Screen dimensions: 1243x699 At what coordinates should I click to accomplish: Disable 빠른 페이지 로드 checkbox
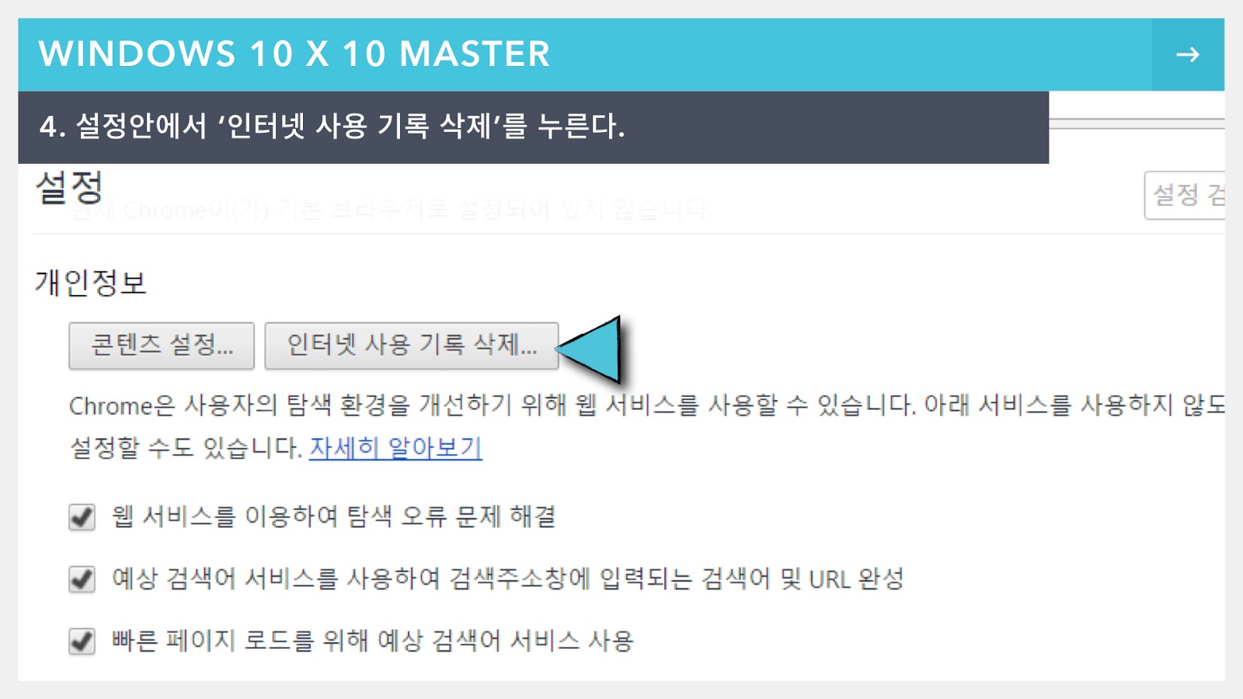82,642
